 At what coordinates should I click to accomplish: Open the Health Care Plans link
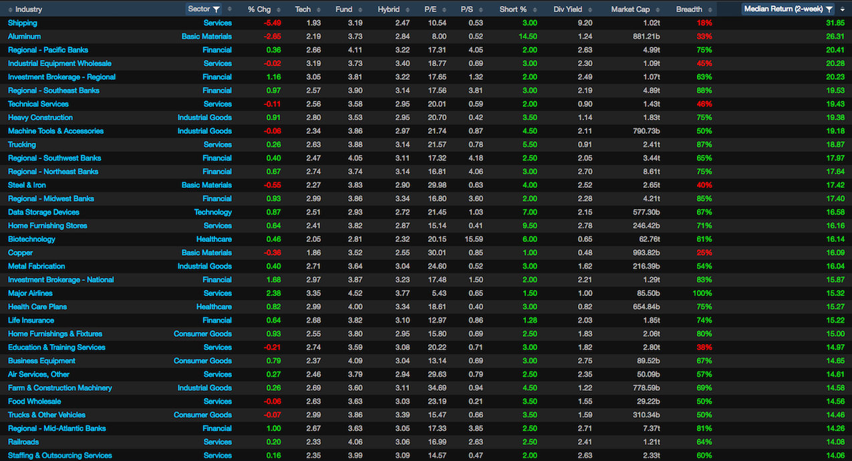pos(37,307)
